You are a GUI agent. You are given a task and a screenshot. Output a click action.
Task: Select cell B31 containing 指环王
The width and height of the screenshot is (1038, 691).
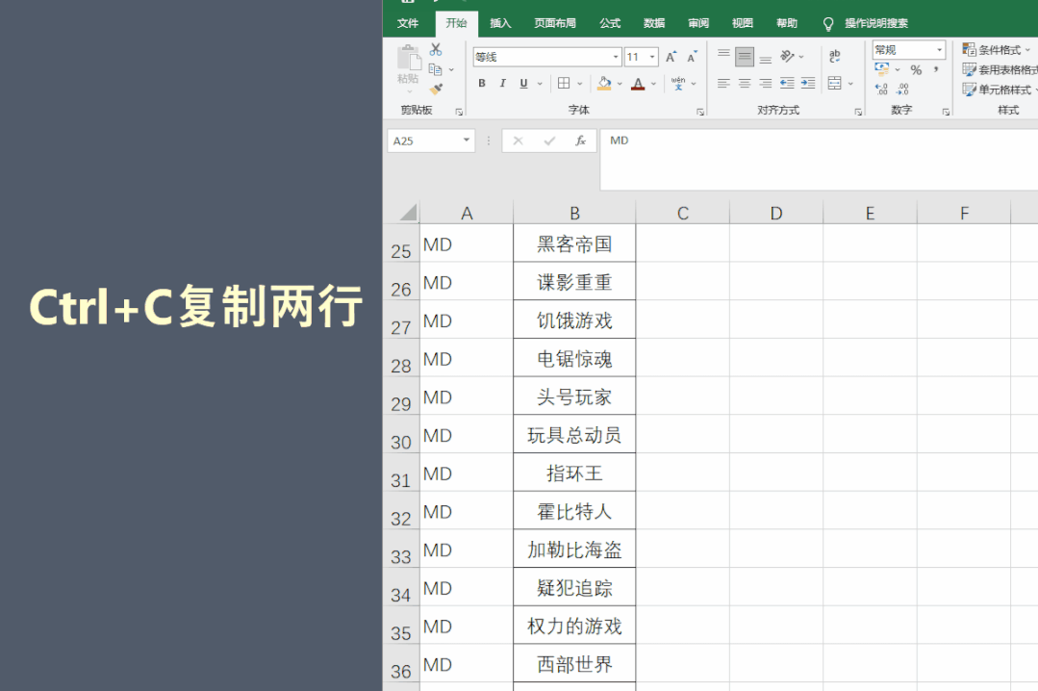click(x=574, y=473)
